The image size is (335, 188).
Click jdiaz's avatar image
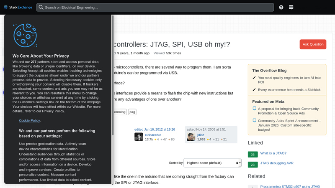click(191, 137)
